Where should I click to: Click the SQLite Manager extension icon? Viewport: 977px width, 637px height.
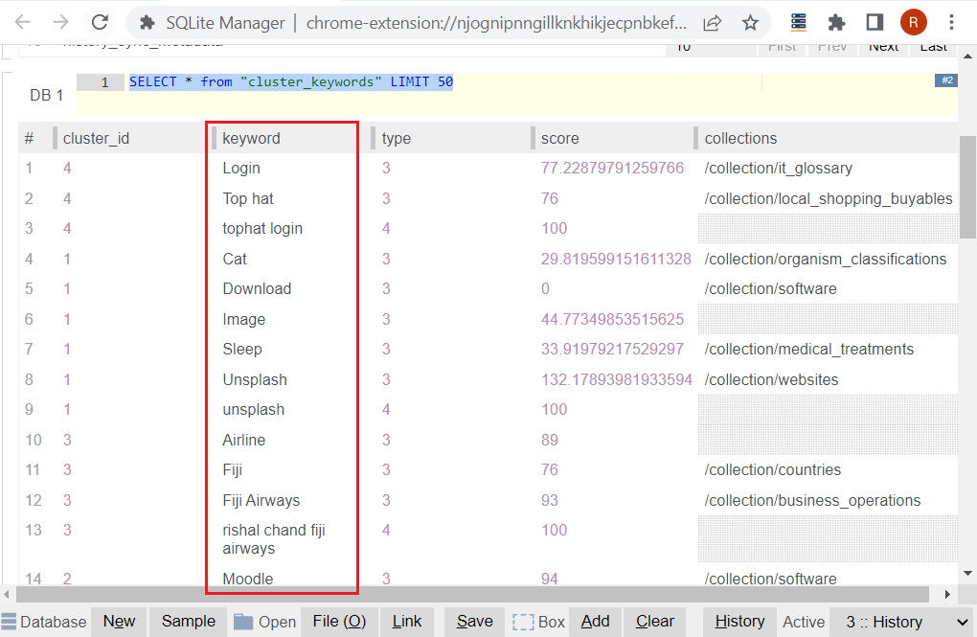[x=799, y=22]
